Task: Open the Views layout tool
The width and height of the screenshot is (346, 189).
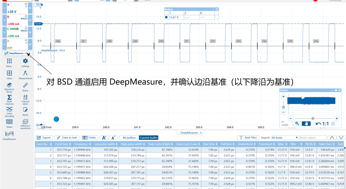Action: coord(9,75)
